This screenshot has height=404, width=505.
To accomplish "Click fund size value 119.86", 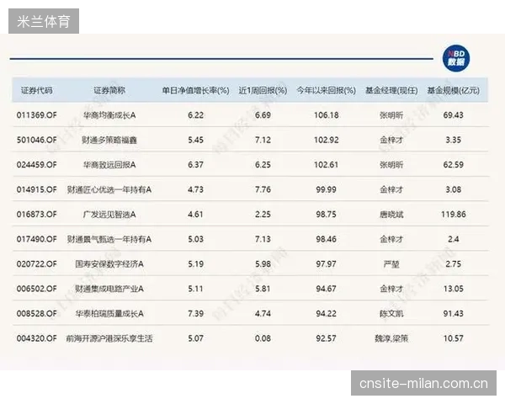I will point(453,215).
